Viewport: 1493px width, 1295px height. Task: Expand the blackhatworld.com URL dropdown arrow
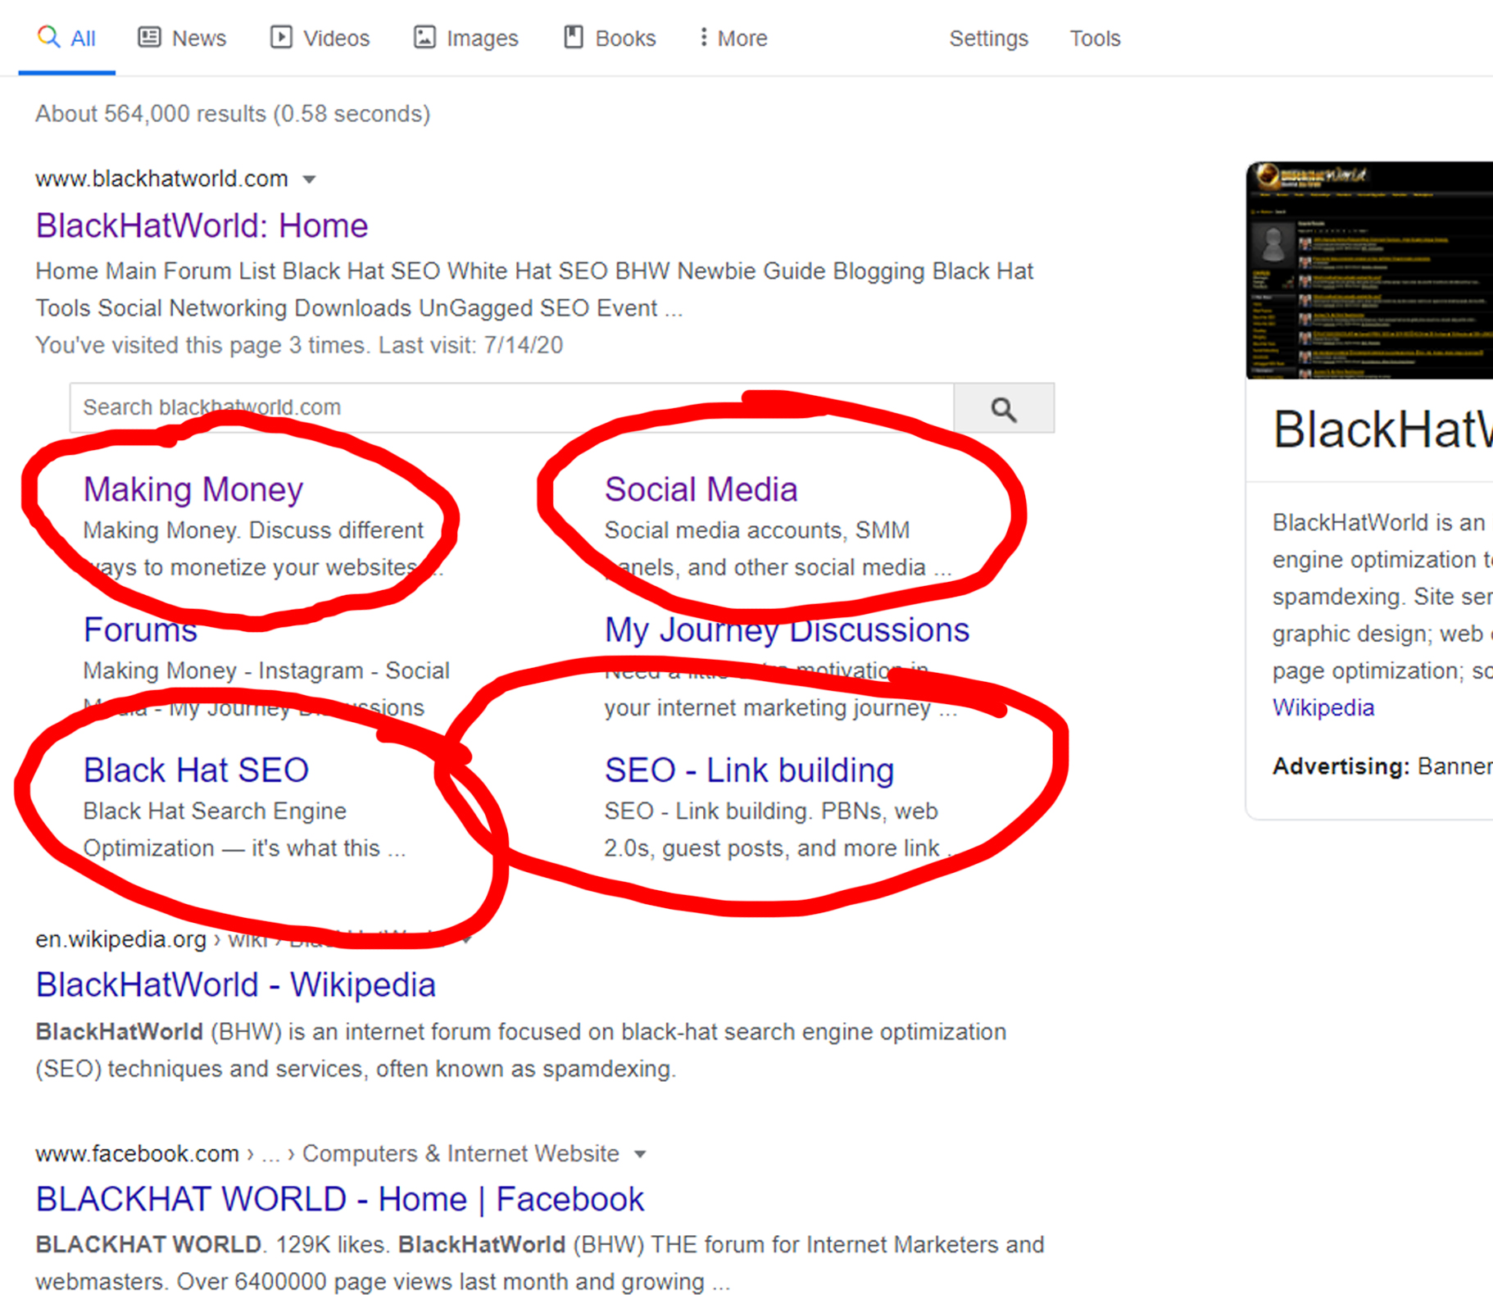[309, 179]
